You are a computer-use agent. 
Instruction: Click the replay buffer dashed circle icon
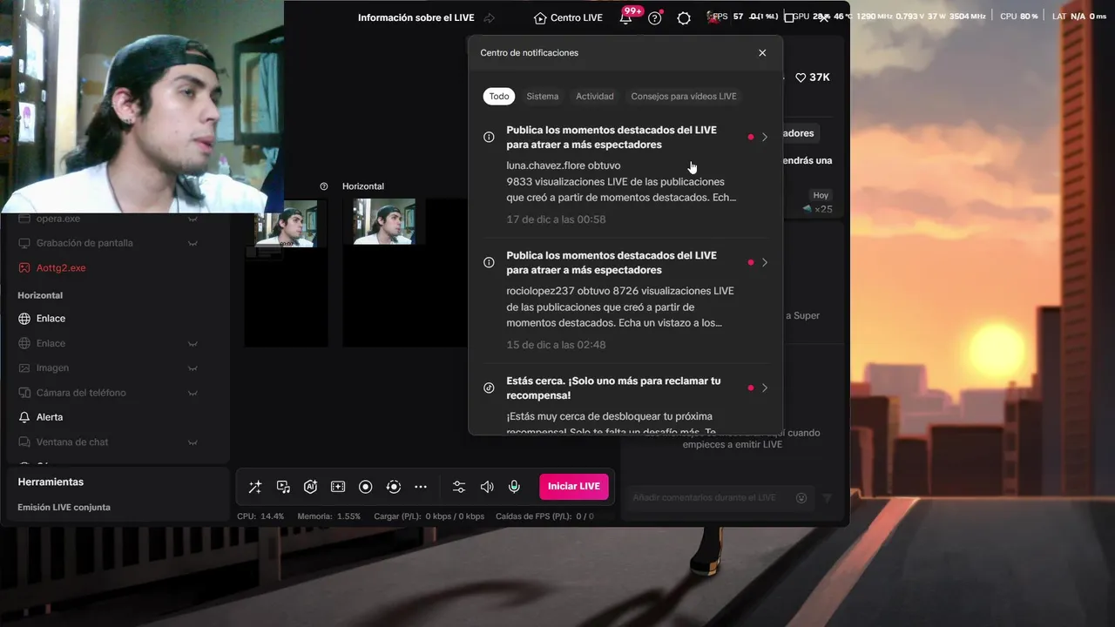(x=394, y=487)
